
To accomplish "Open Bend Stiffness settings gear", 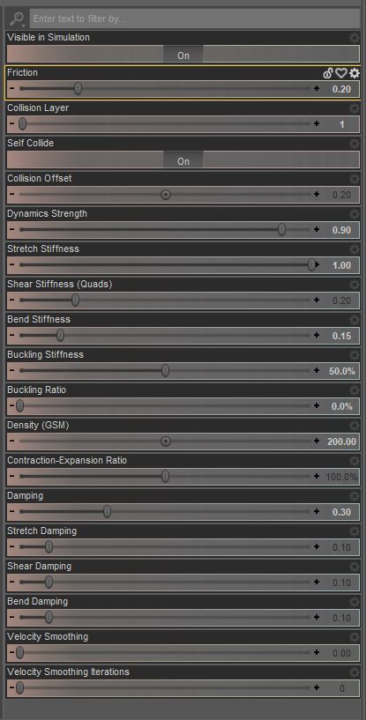I will [354, 320].
